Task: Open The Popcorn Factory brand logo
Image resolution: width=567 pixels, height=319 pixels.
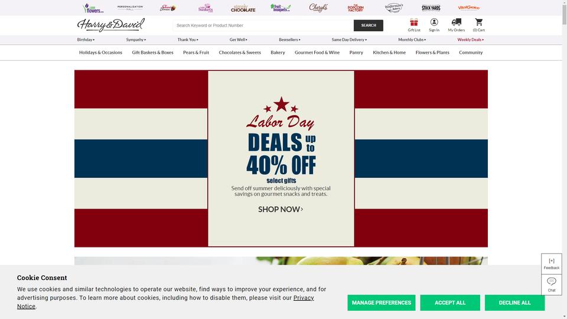Action: point(356,8)
